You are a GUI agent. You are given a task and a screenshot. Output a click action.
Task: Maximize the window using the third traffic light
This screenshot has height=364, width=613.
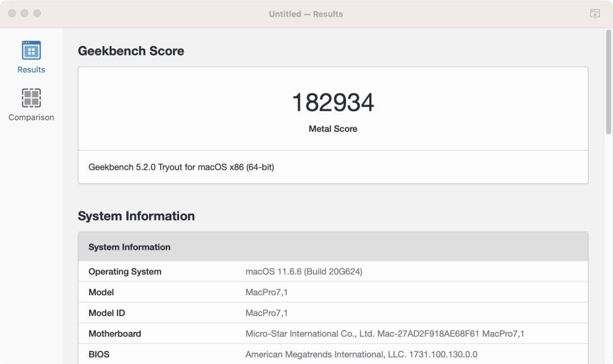coord(37,13)
